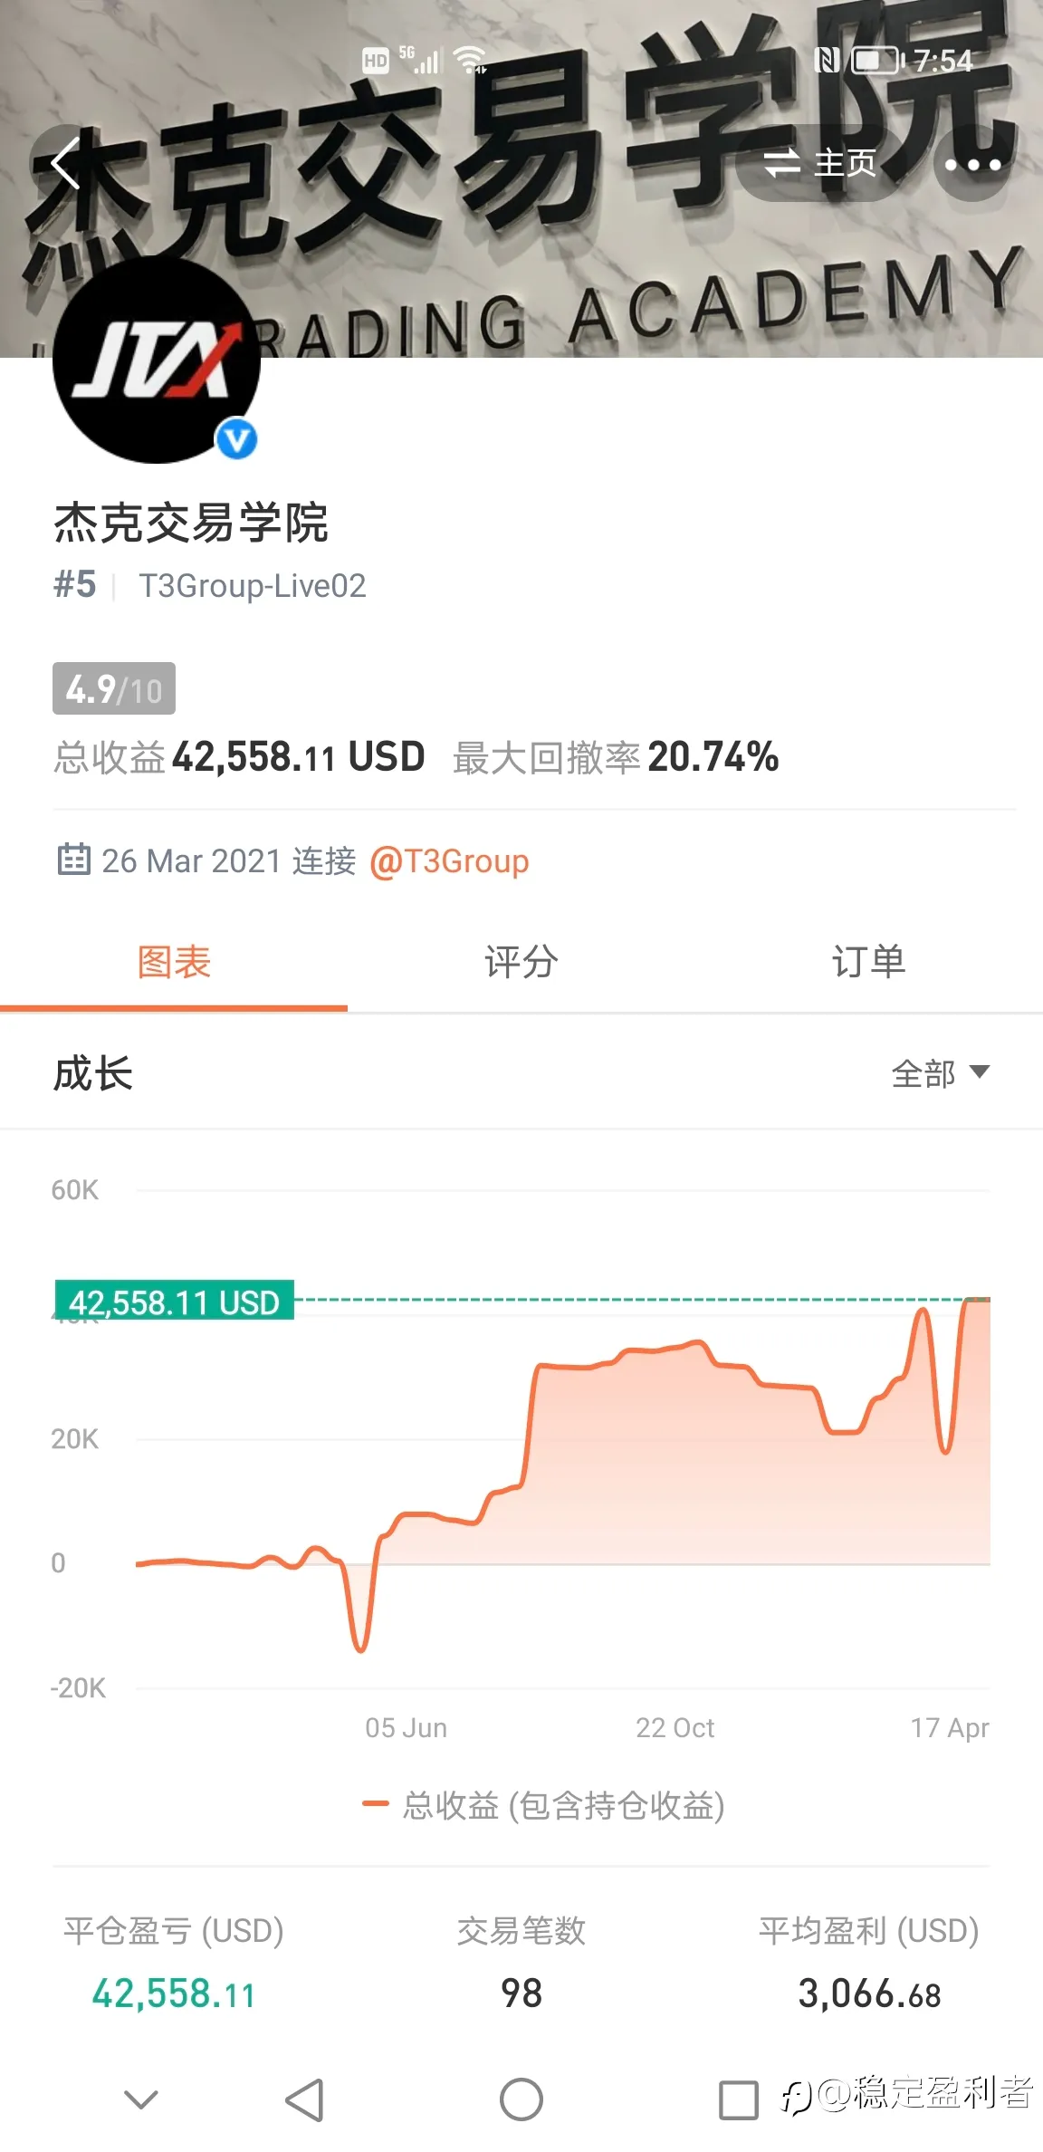Image resolution: width=1043 pixels, height=2152 pixels.
Task: Tap the calendar icon beside 26 Mar 2021
Action: (73, 859)
